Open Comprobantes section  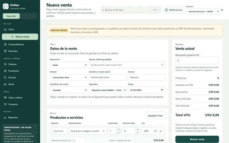(20, 44)
